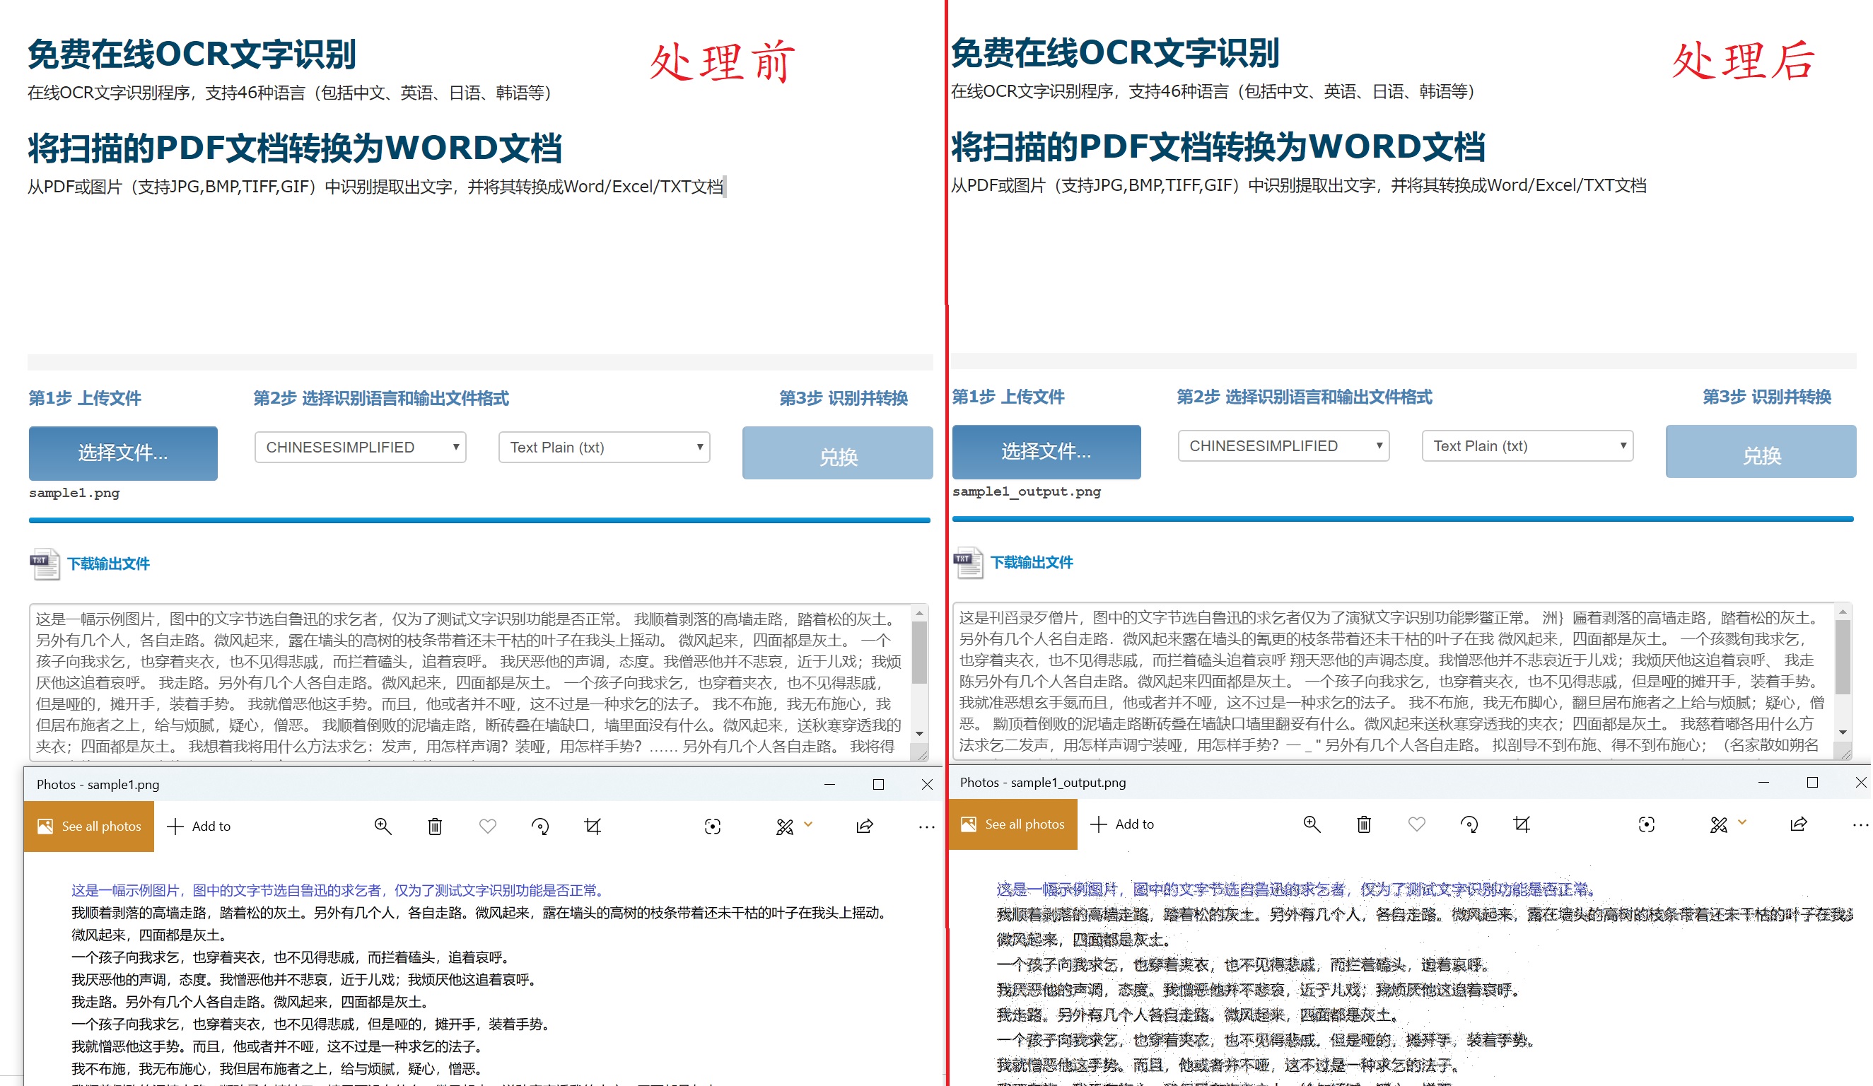The image size is (1873, 1086).
Task: Open left CHINESESIMPLIFIED language dropdown
Action: (361, 448)
